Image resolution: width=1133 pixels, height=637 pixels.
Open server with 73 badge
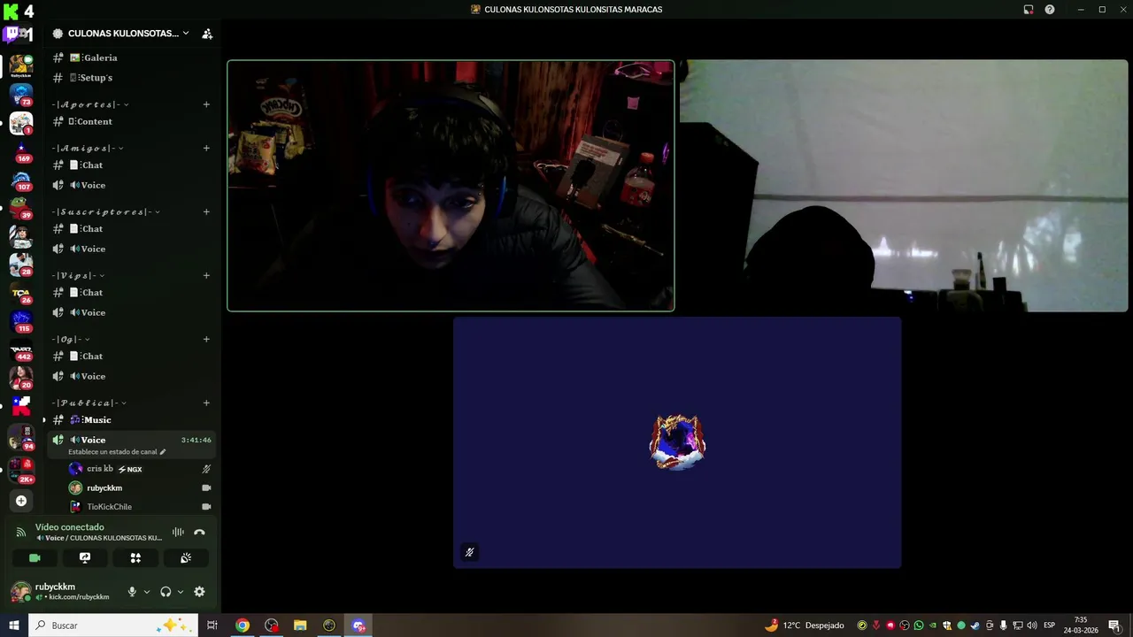(x=21, y=94)
